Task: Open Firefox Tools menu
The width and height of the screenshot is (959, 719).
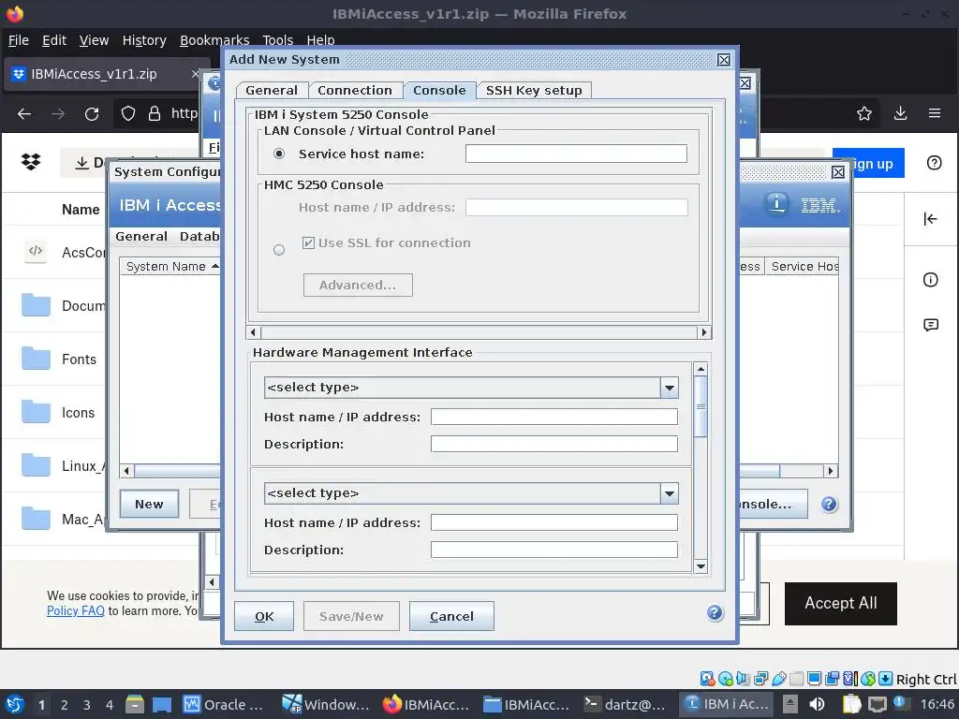Action: (277, 40)
